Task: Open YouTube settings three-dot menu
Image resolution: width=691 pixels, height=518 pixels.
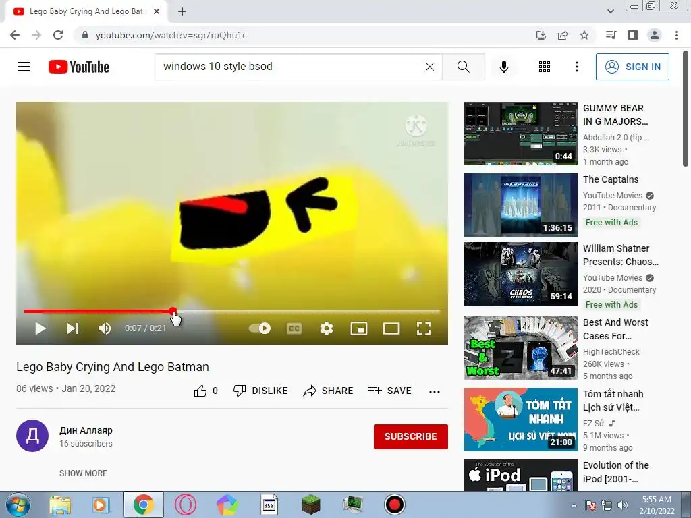Action: (x=576, y=67)
